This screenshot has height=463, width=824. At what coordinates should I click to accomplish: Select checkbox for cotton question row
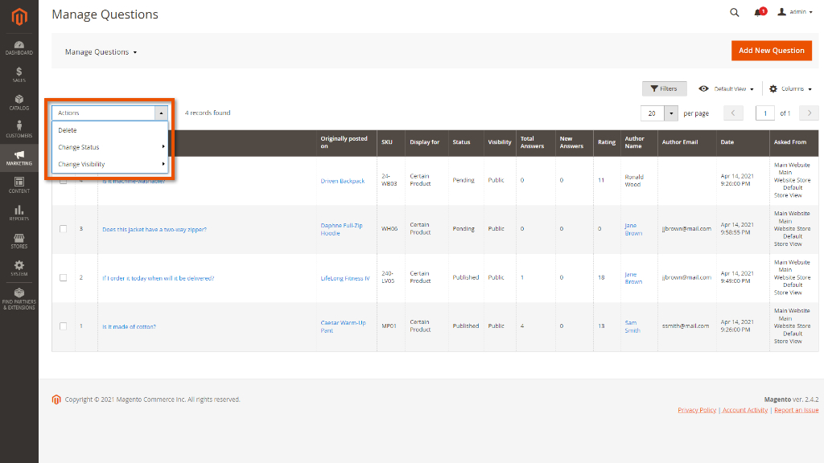pyautogui.click(x=63, y=326)
